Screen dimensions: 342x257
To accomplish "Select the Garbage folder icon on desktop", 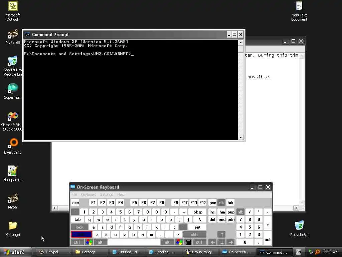I will pyautogui.click(x=13, y=229).
